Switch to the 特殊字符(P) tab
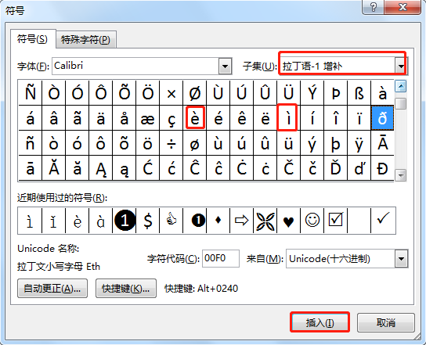This screenshot has height=345, width=426. tap(86, 40)
